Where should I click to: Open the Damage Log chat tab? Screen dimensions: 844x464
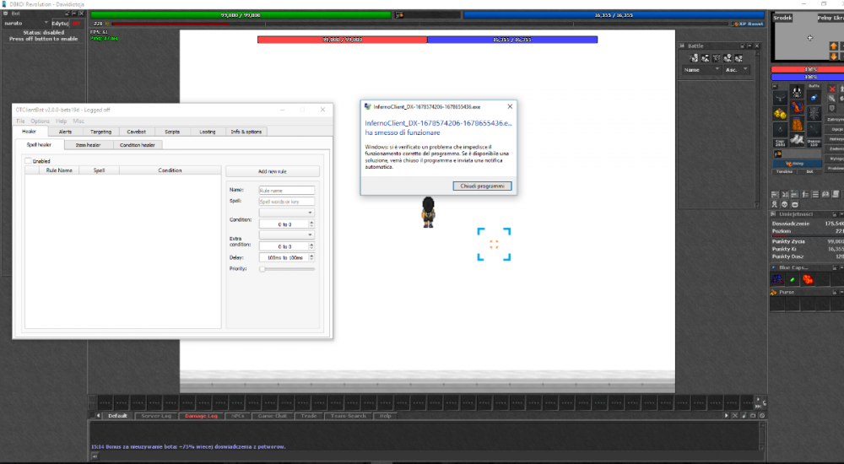click(x=202, y=416)
